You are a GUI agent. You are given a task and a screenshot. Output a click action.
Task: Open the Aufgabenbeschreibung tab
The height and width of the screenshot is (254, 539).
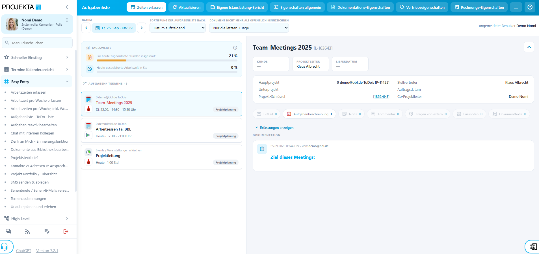click(x=309, y=114)
